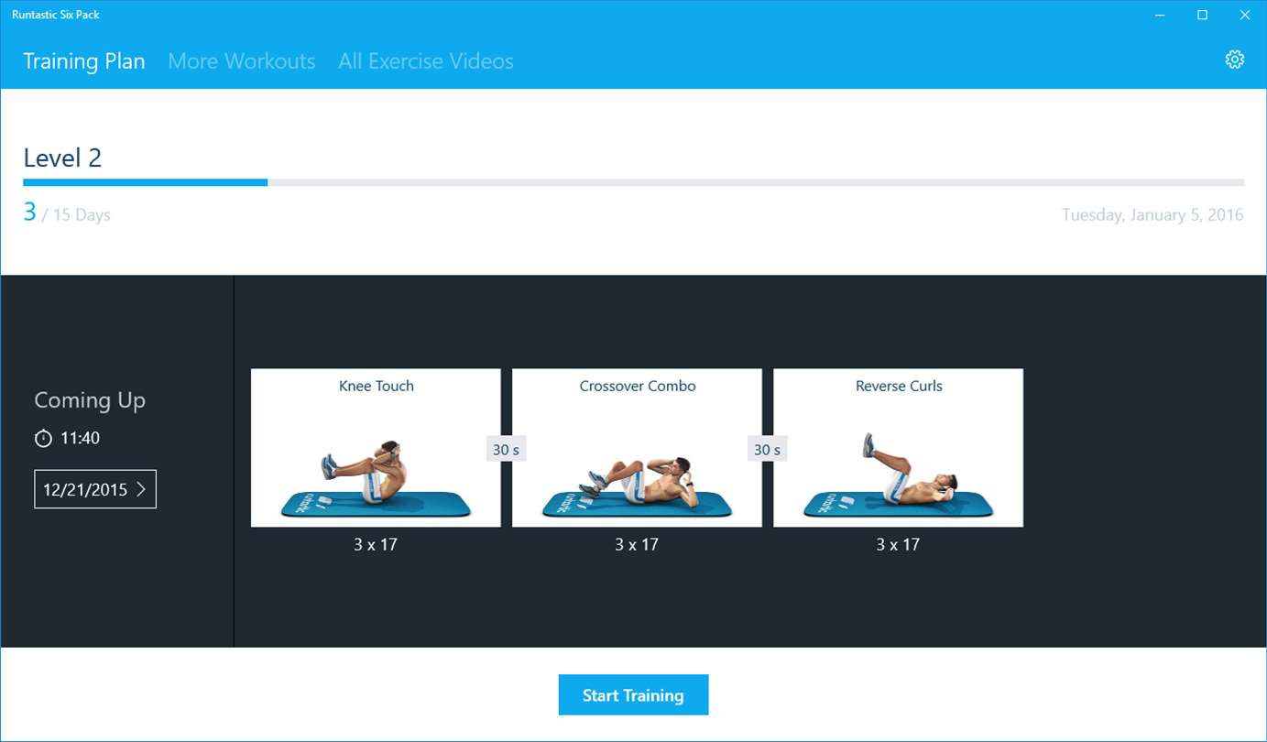Open the Crossover Combo exercise card
This screenshot has height=742, width=1267.
tap(637, 448)
